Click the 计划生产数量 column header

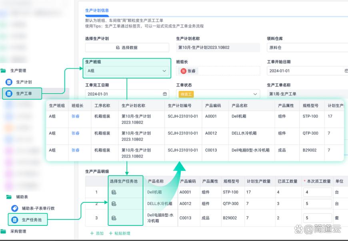click(x=259, y=181)
